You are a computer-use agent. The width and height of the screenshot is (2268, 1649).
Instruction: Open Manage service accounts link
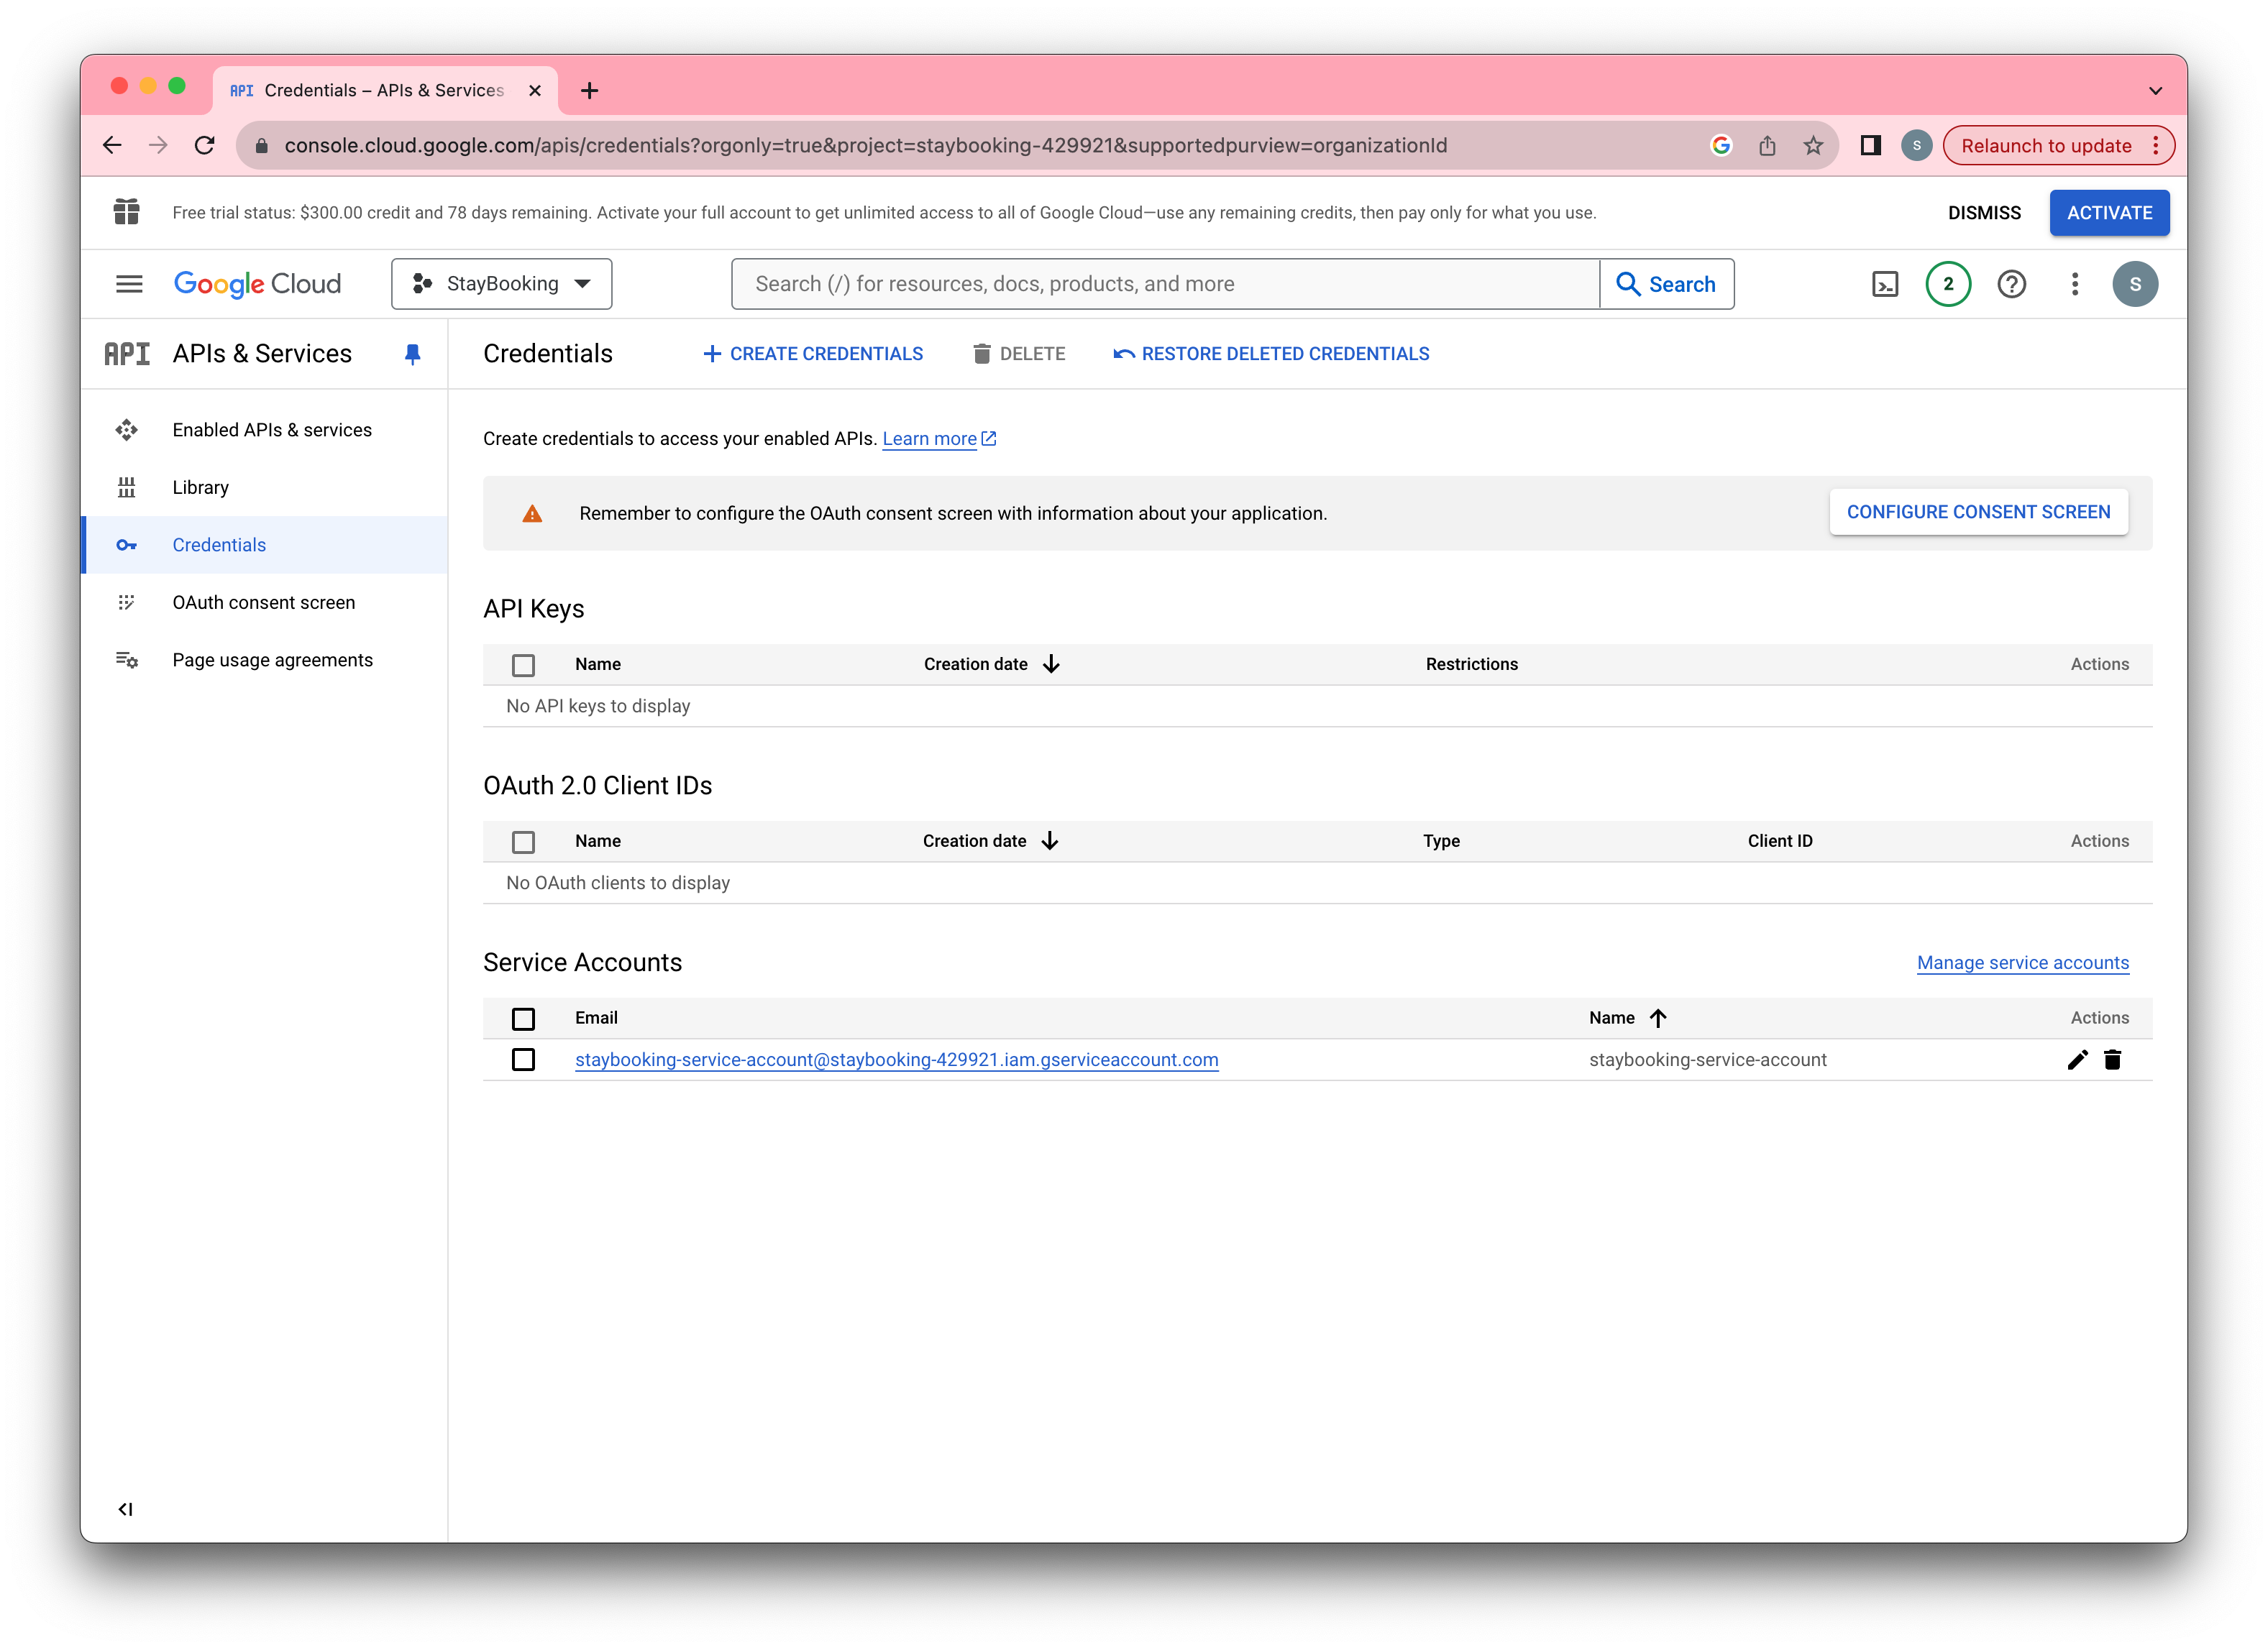click(x=2022, y=963)
